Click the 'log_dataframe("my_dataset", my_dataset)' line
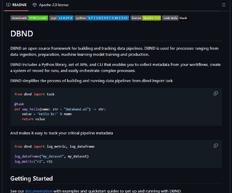The width and height of the screenshot is (232, 193). 52,156
